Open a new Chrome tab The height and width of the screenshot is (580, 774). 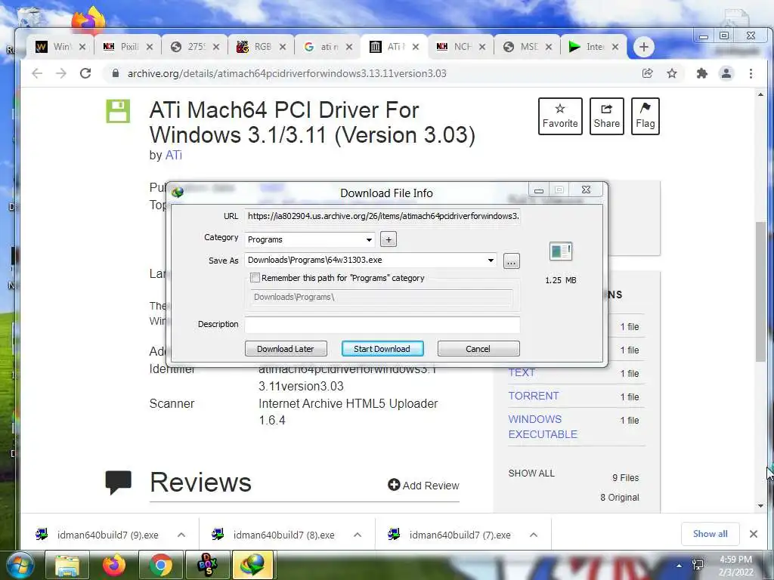click(643, 47)
